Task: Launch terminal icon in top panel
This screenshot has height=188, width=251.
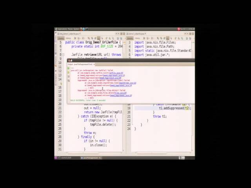Action: click(87, 29)
